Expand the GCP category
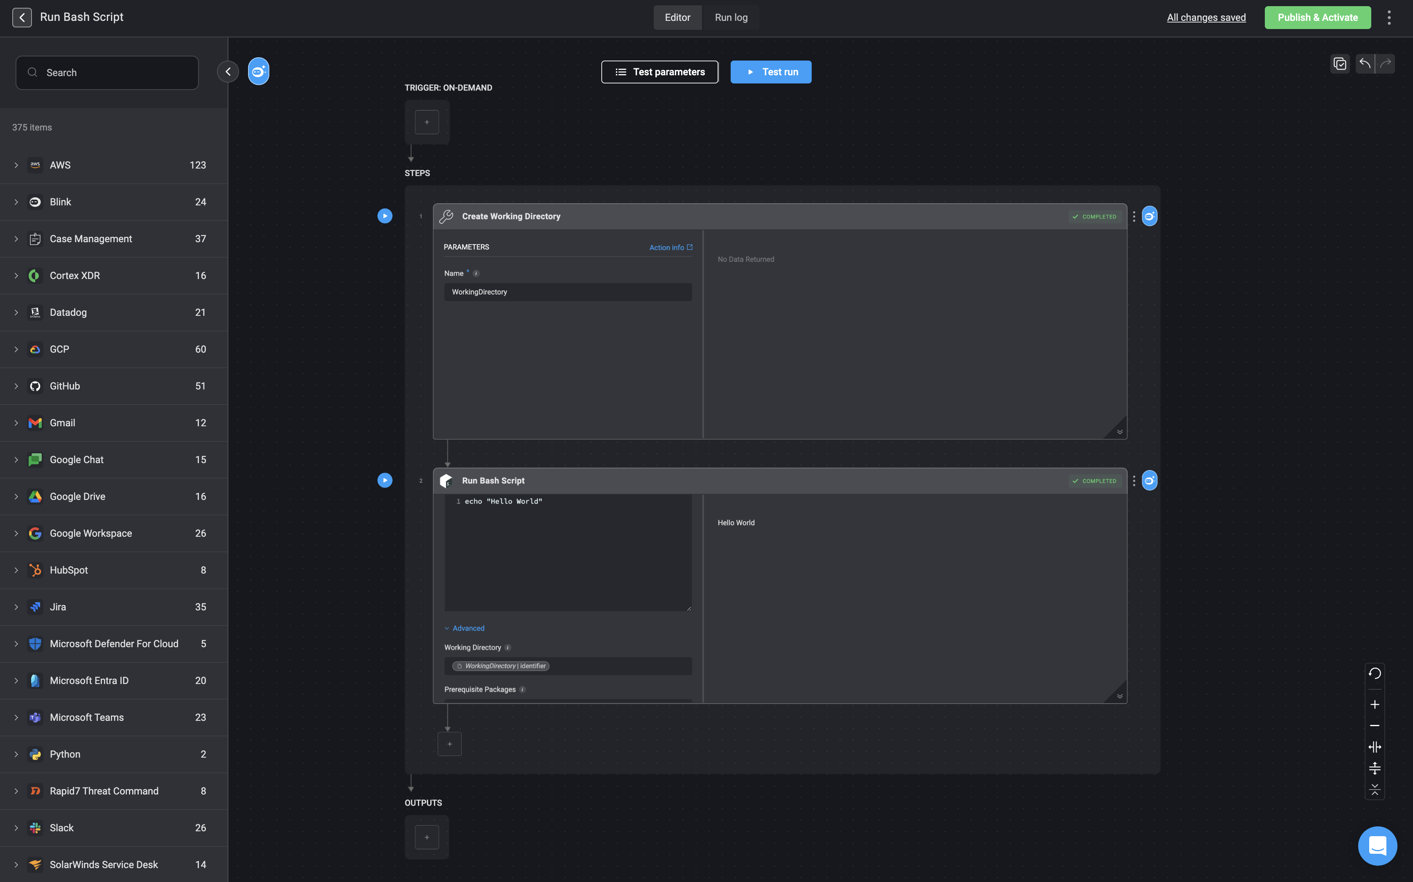Image resolution: width=1413 pixels, height=882 pixels. tap(16, 349)
